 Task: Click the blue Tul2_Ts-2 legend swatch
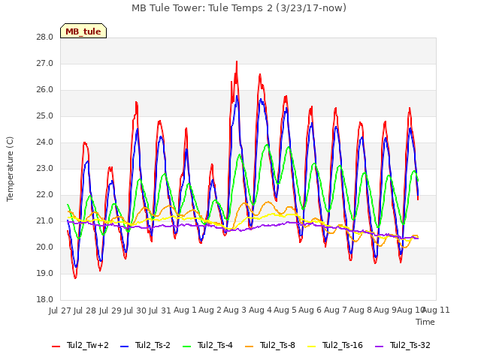[124, 346]
